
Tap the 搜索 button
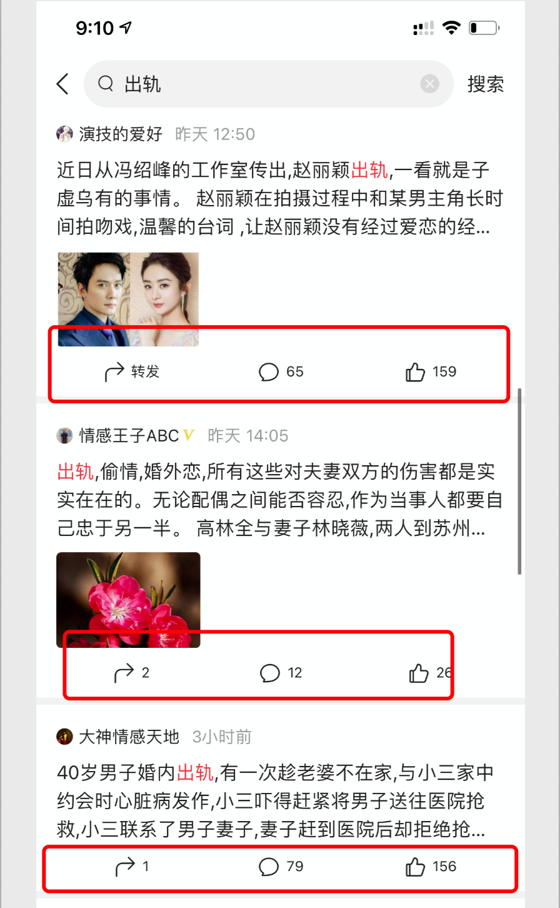coord(486,84)
